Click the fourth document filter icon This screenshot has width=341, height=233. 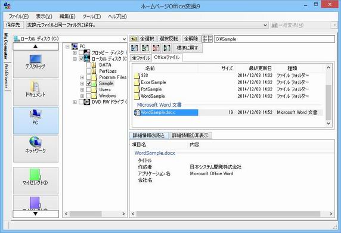coord(166,48)
